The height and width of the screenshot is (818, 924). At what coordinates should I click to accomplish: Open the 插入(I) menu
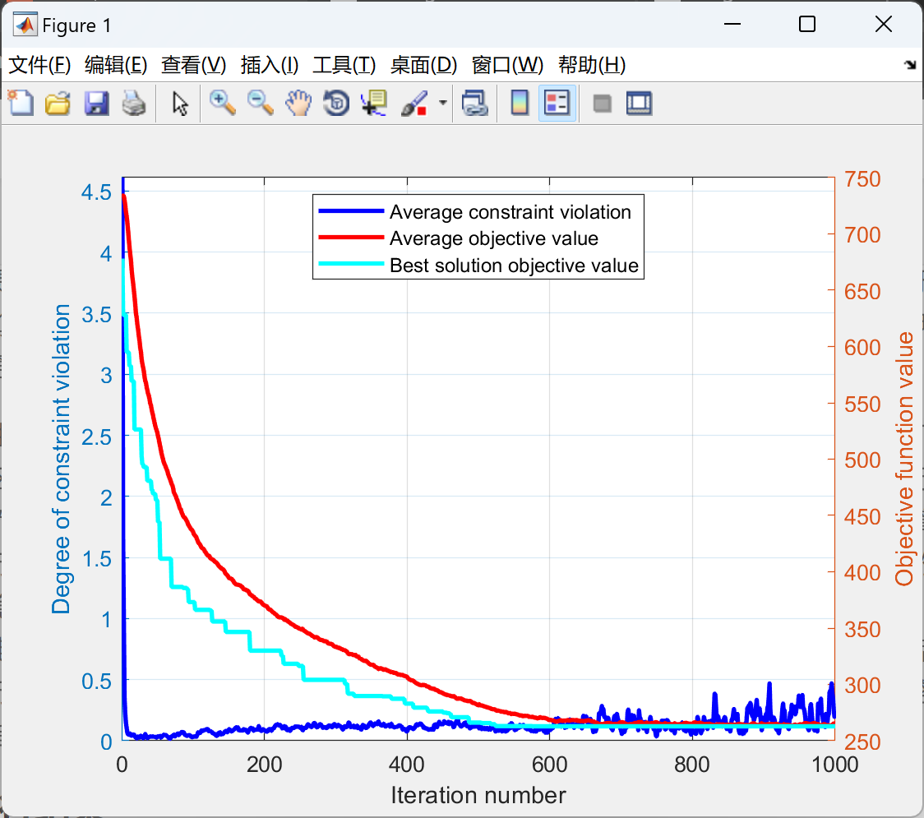click(270, 65)
